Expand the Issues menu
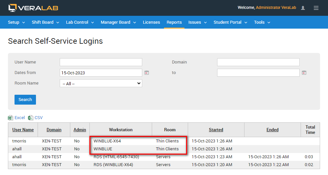Screen dimensions: 328x175 click(x=197, y=22)
